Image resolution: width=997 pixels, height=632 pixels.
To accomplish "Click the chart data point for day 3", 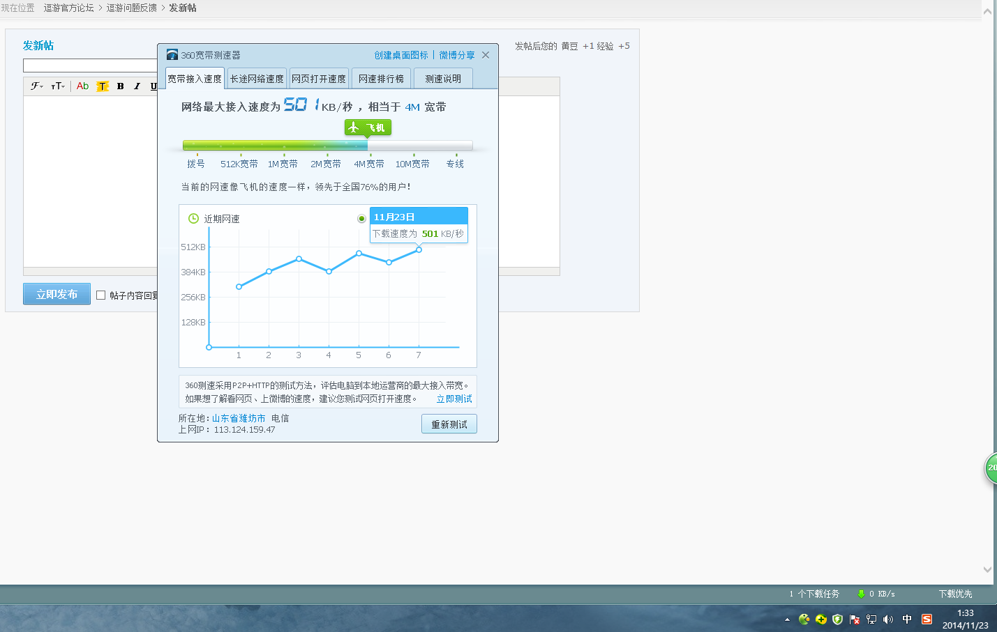I will (299, 259).
